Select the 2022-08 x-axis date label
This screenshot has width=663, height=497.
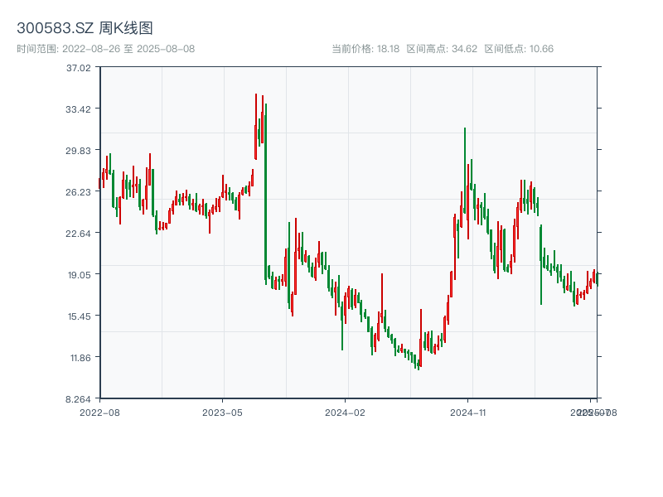pos(99,412)
